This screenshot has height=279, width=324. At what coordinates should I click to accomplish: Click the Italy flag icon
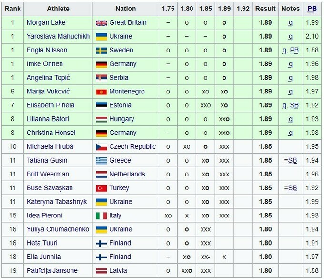point(101,216)
